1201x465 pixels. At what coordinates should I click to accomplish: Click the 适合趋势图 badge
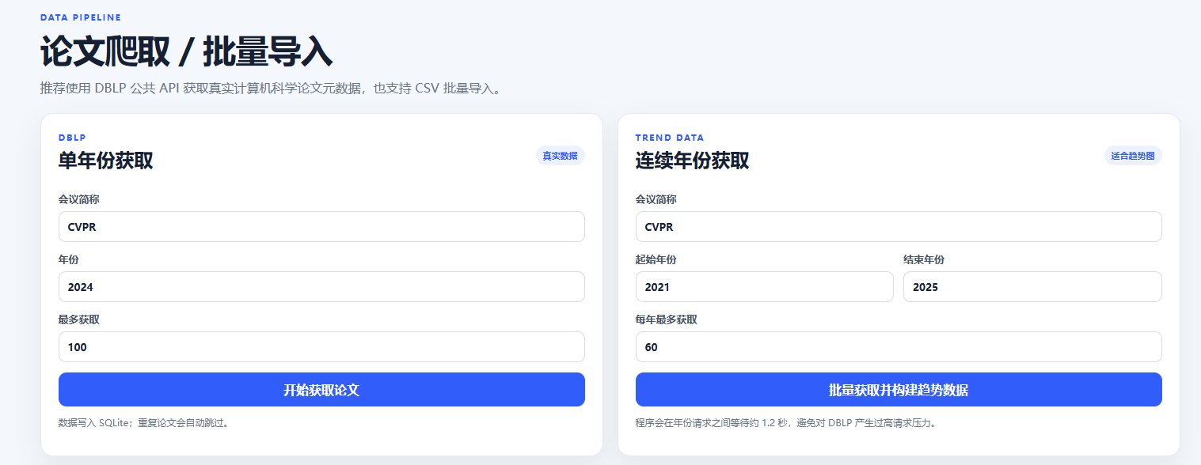1133,156
